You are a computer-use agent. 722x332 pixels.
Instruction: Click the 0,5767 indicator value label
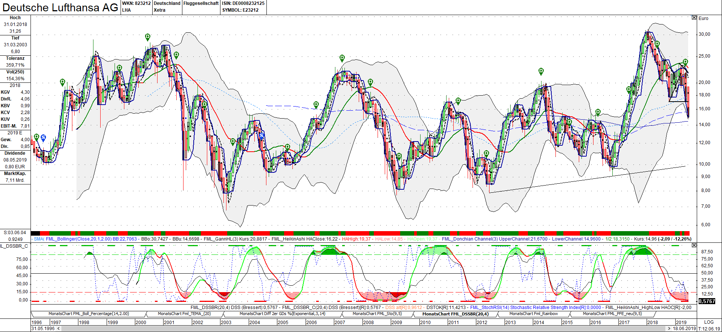tap(707, 301)
